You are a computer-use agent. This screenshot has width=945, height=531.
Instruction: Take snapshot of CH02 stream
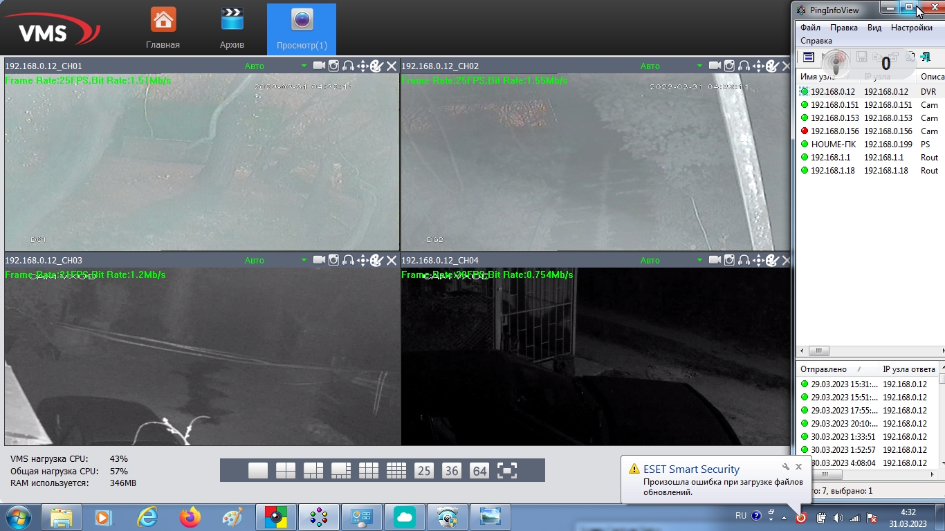coord(729,66)
